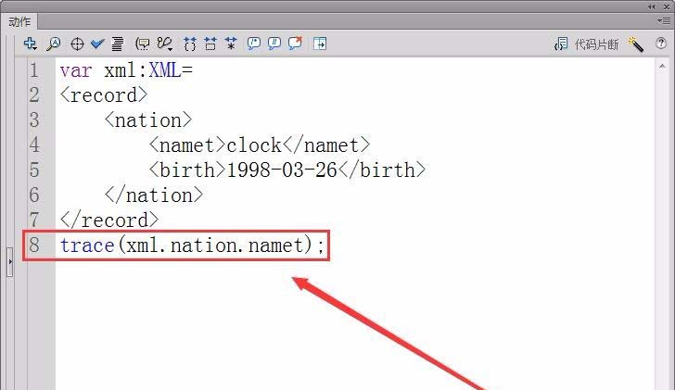The width and height of the screenshot is (675, 390).
Task: Click 'clock' text on line 4
Action: pos(253,145)
